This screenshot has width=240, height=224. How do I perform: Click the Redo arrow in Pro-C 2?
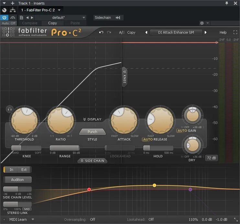click(x=109, y=32)
